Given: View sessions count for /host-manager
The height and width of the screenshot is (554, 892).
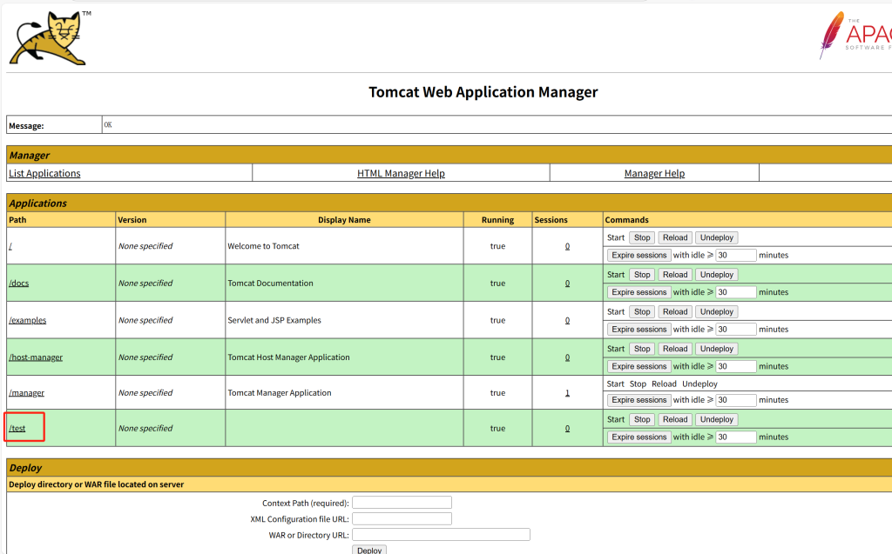Looking at the screenshot, I should click(567, 357).
